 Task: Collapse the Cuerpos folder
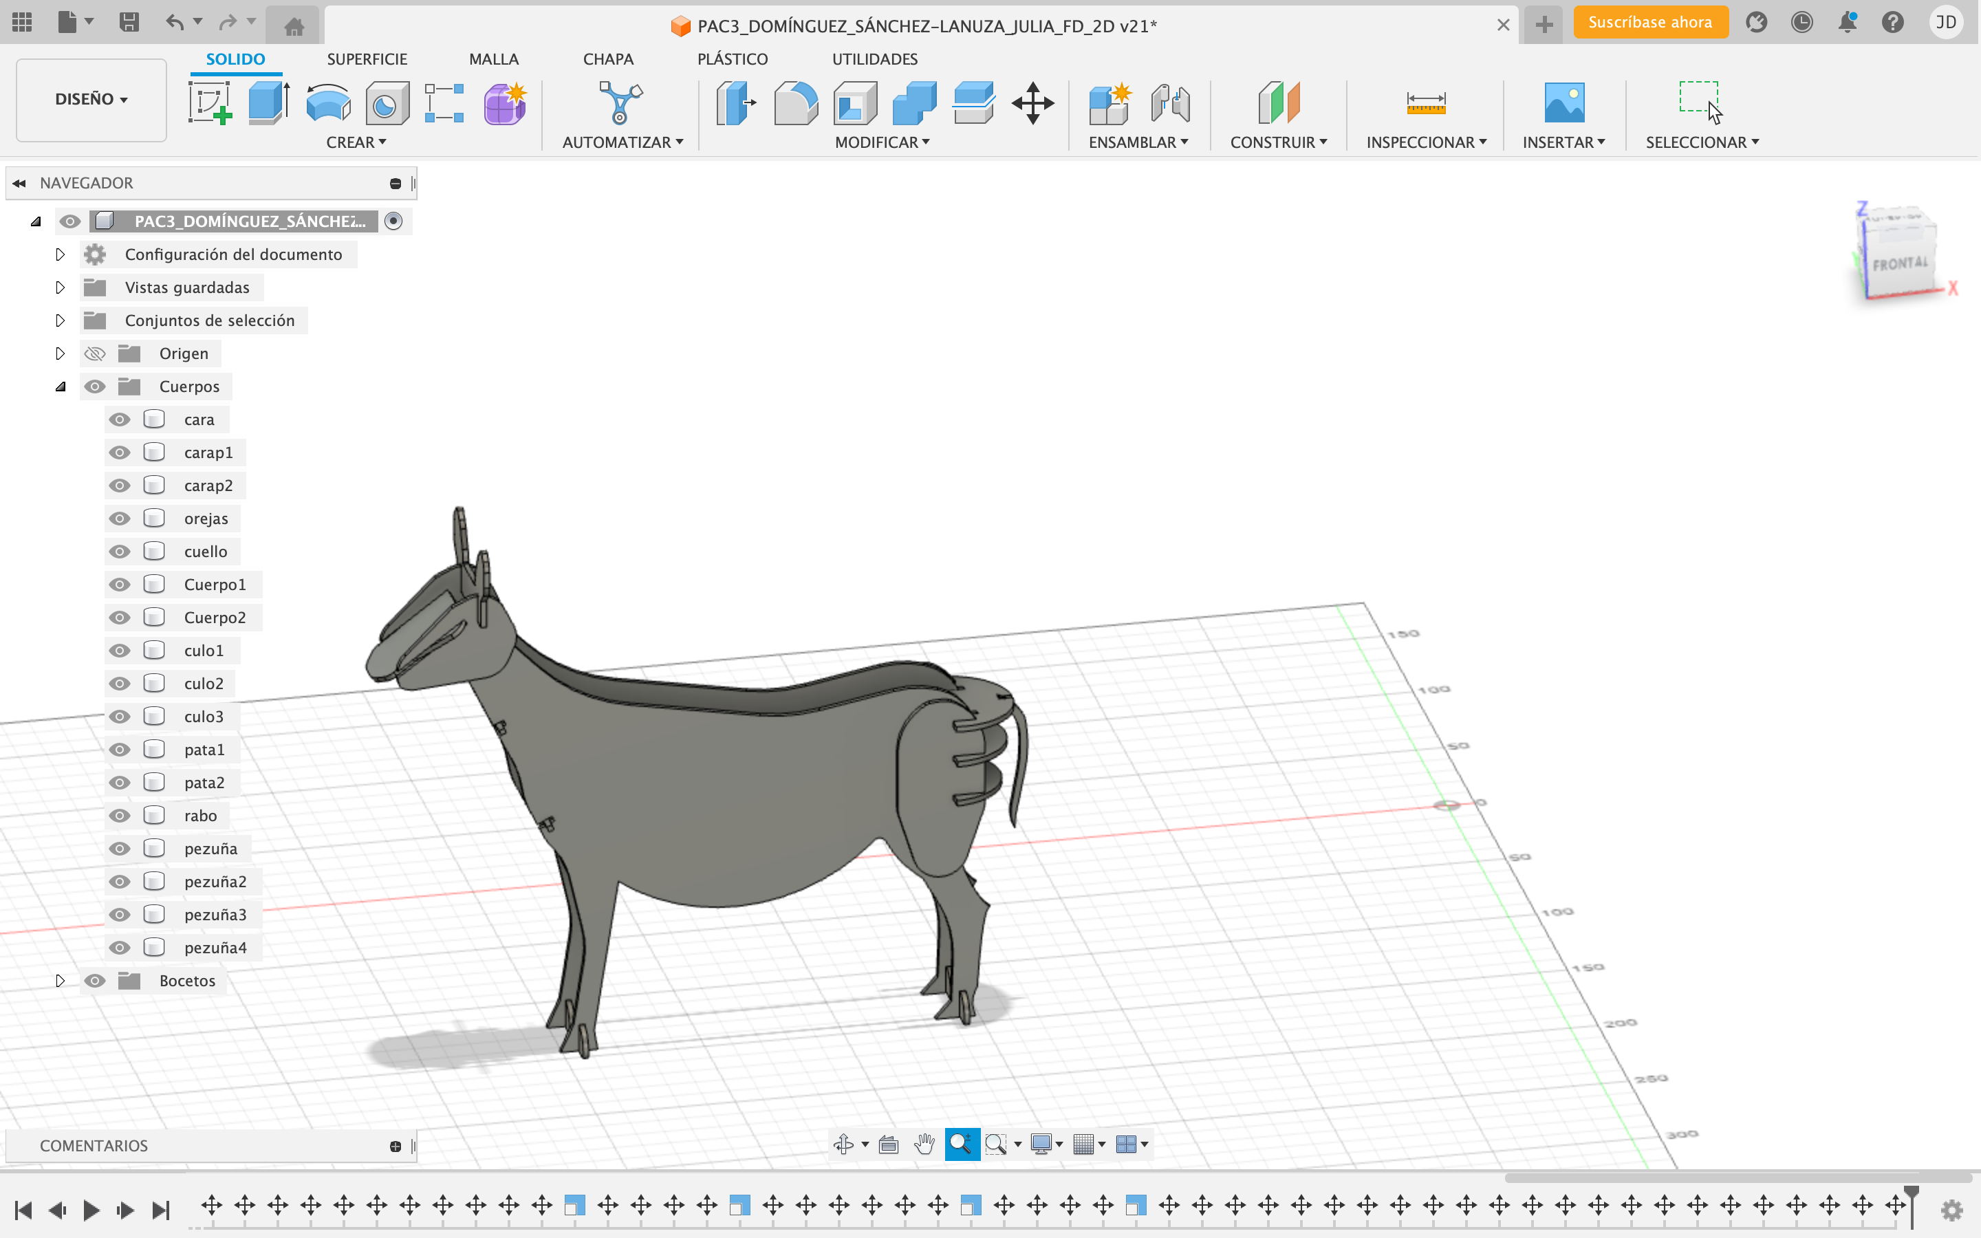(60, 387)
